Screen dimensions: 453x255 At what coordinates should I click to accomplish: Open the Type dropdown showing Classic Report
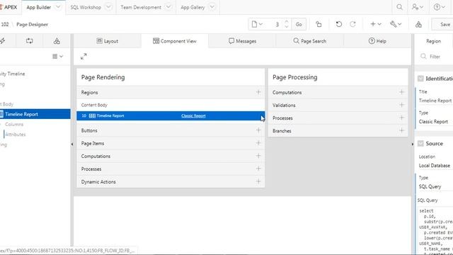tap(435, 122)
